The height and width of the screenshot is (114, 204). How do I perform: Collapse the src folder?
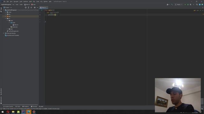(6, 18)
